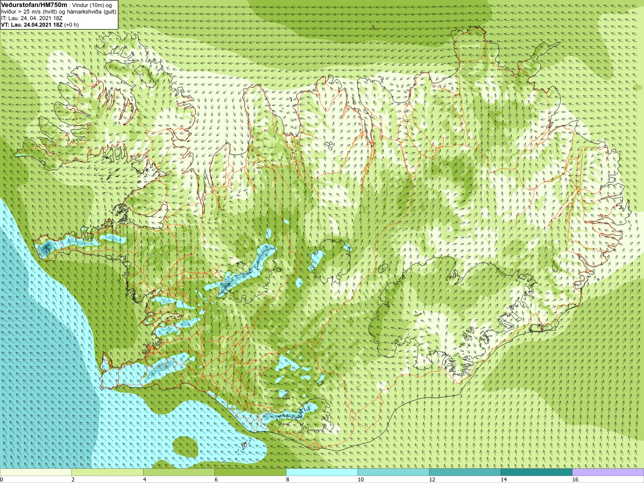Click the legend value '6'
The height and width of the screenshot is (483, 644).
pos(216,479)
